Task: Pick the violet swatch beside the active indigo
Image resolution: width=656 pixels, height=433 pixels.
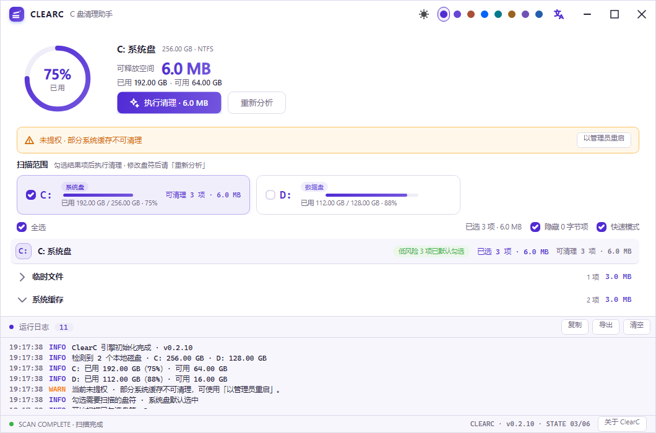Action: click(x=457, y=14)
